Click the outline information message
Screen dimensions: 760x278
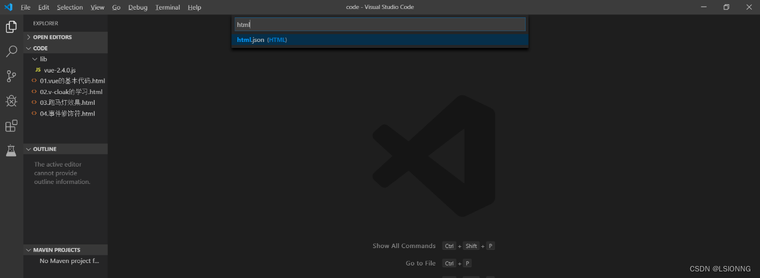coord(62,173)
